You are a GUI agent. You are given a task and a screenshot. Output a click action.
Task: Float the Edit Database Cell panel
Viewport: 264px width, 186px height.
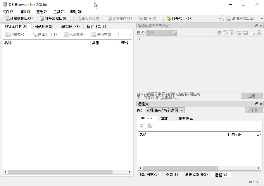(256, 26)
